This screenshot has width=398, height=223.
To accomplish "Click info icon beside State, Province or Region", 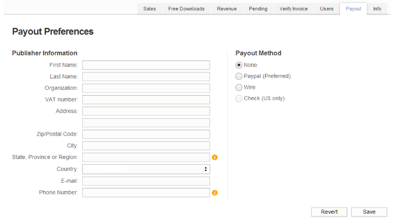I will pos(215,157).
